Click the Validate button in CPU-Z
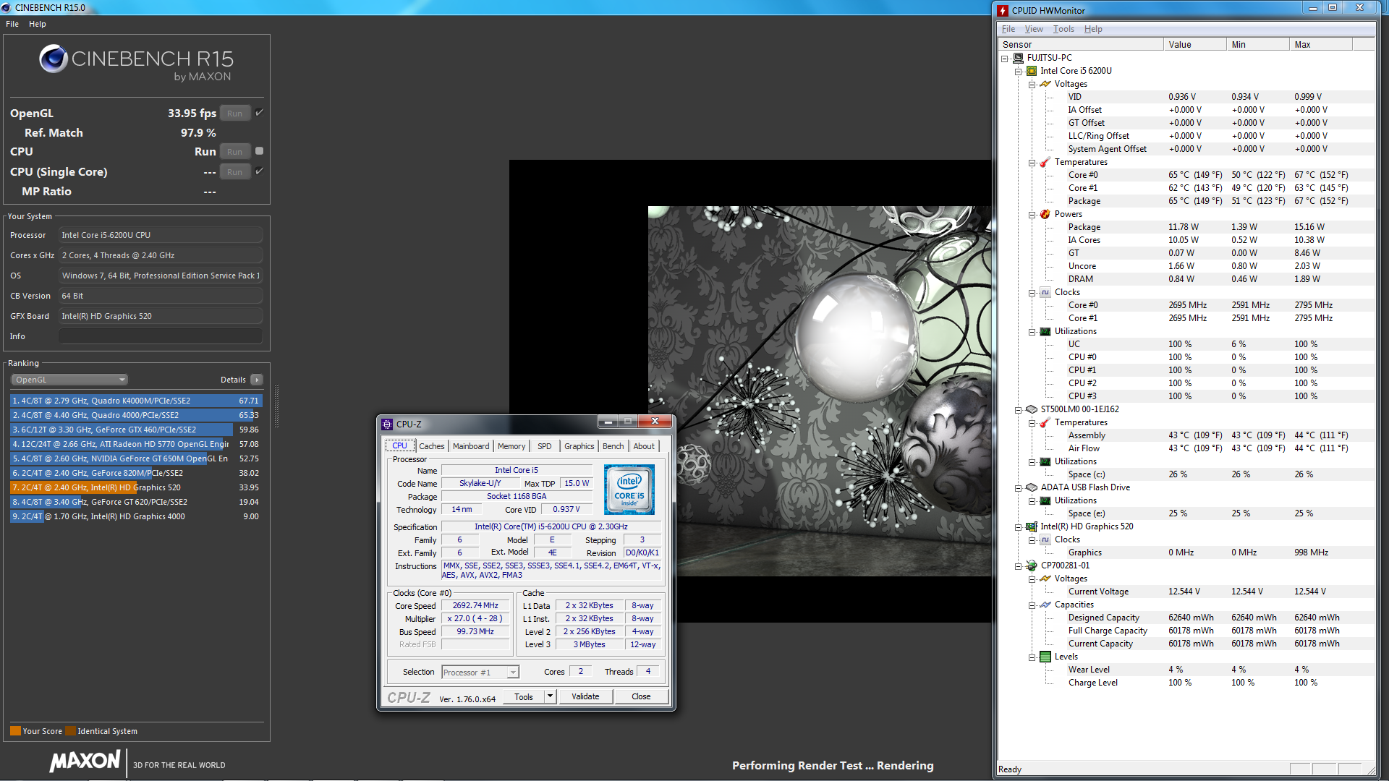 point(585,696)
